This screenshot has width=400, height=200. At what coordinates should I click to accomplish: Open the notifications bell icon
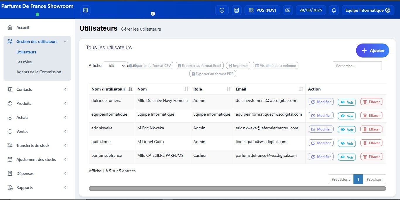click(334, 10)
